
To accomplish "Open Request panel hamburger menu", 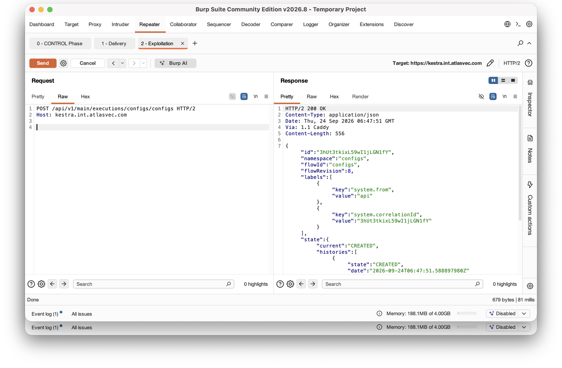I will pyautogui.click(x=266, y=96).
